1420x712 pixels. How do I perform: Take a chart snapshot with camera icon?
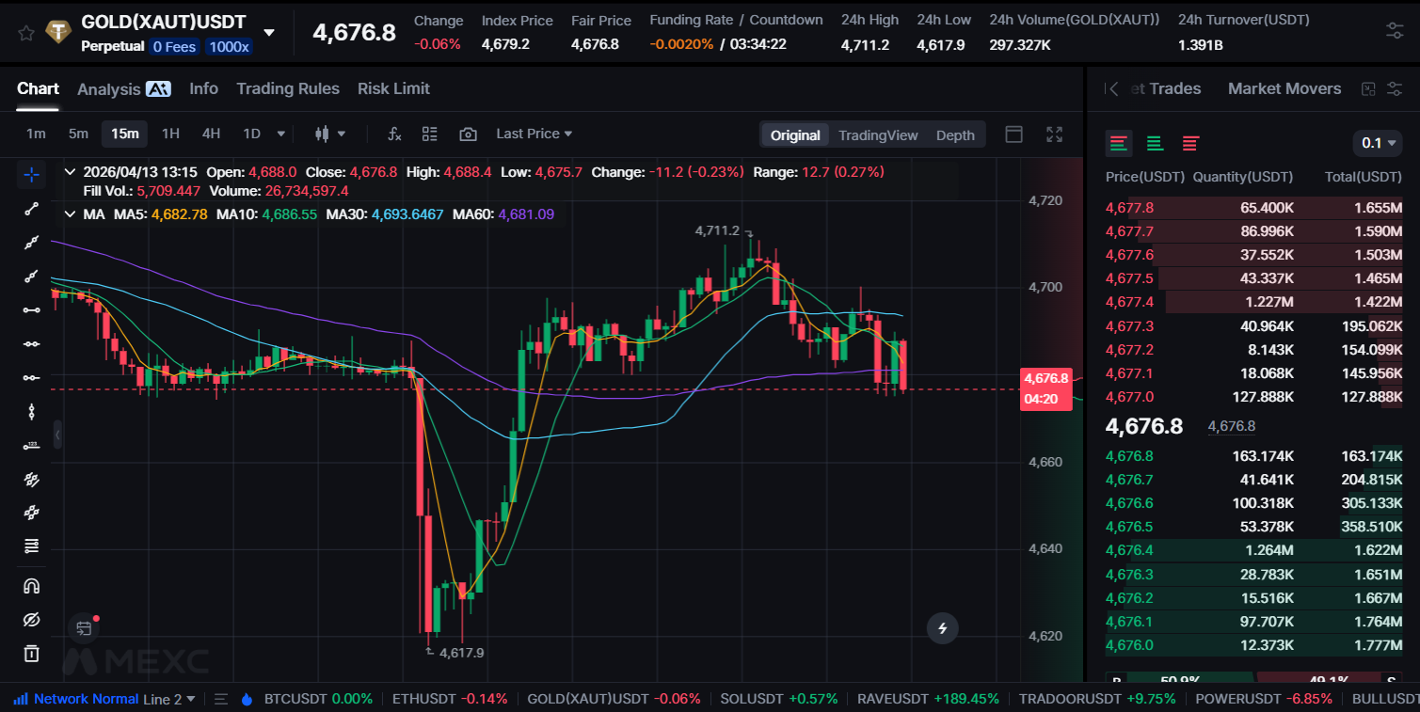pos(468,134)
